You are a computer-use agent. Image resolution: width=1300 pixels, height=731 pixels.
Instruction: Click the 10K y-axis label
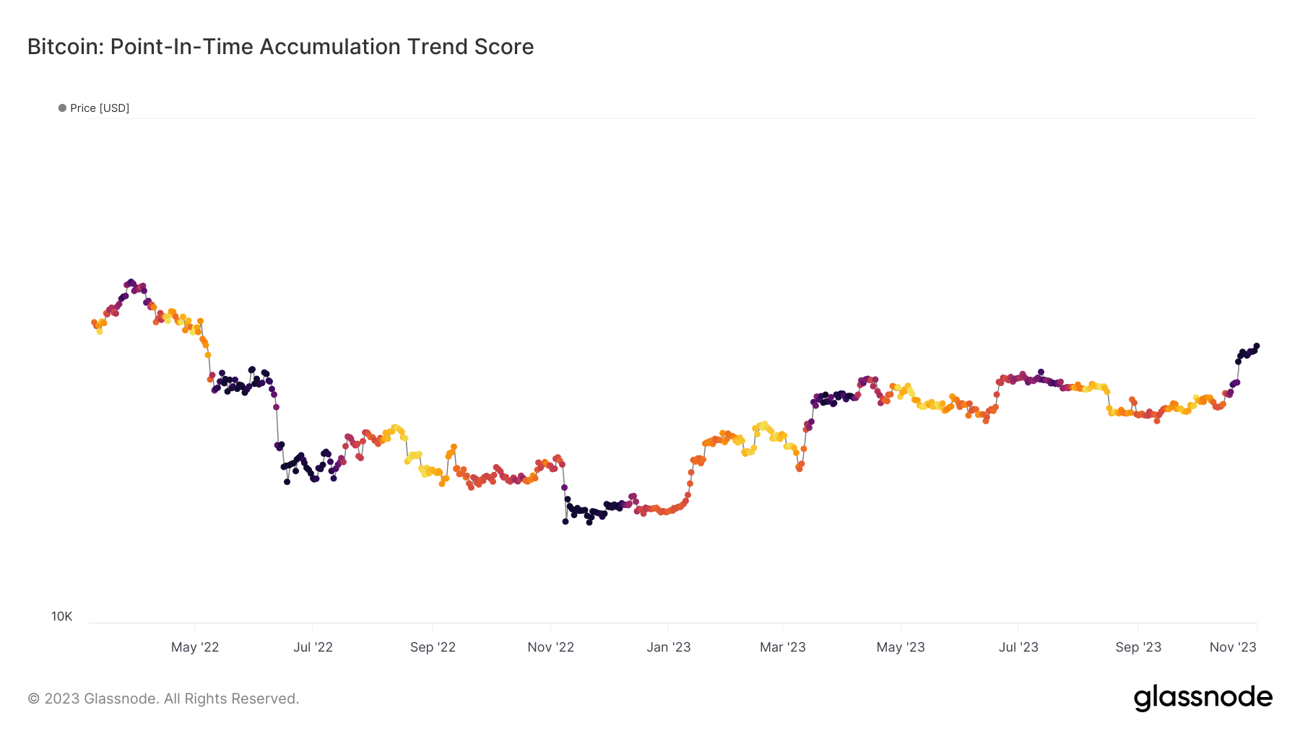click(x=61, y=616)
